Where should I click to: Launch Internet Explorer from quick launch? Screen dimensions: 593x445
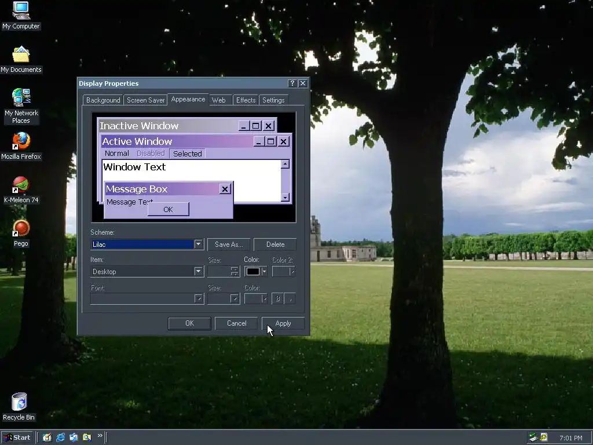point(60,437)
